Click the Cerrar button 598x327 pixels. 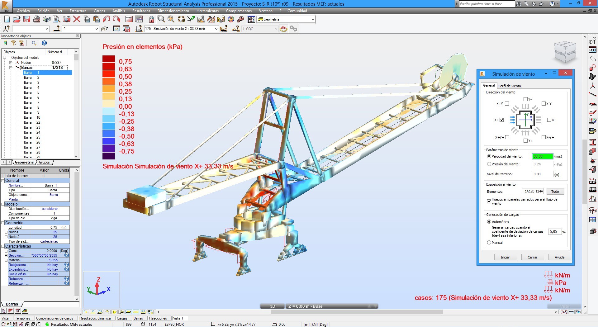(533, 257)
